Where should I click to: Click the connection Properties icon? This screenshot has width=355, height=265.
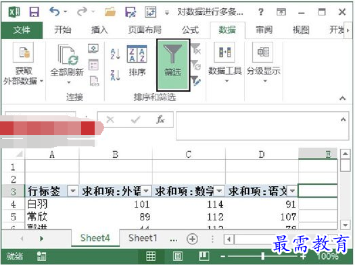pyautogui.click(x=93, y=65)
